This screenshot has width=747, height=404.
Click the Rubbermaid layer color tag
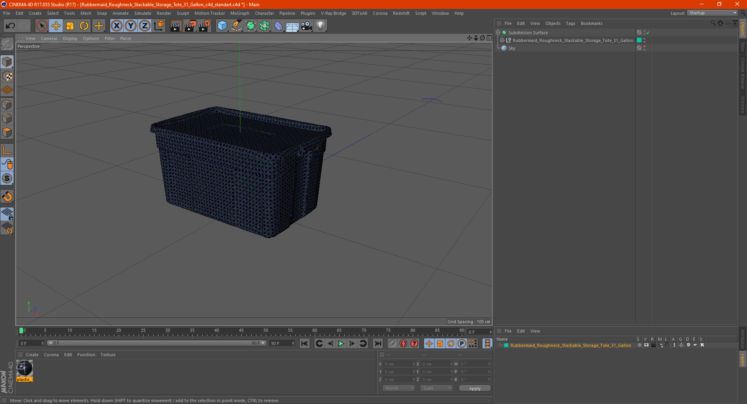click(639, 40)
